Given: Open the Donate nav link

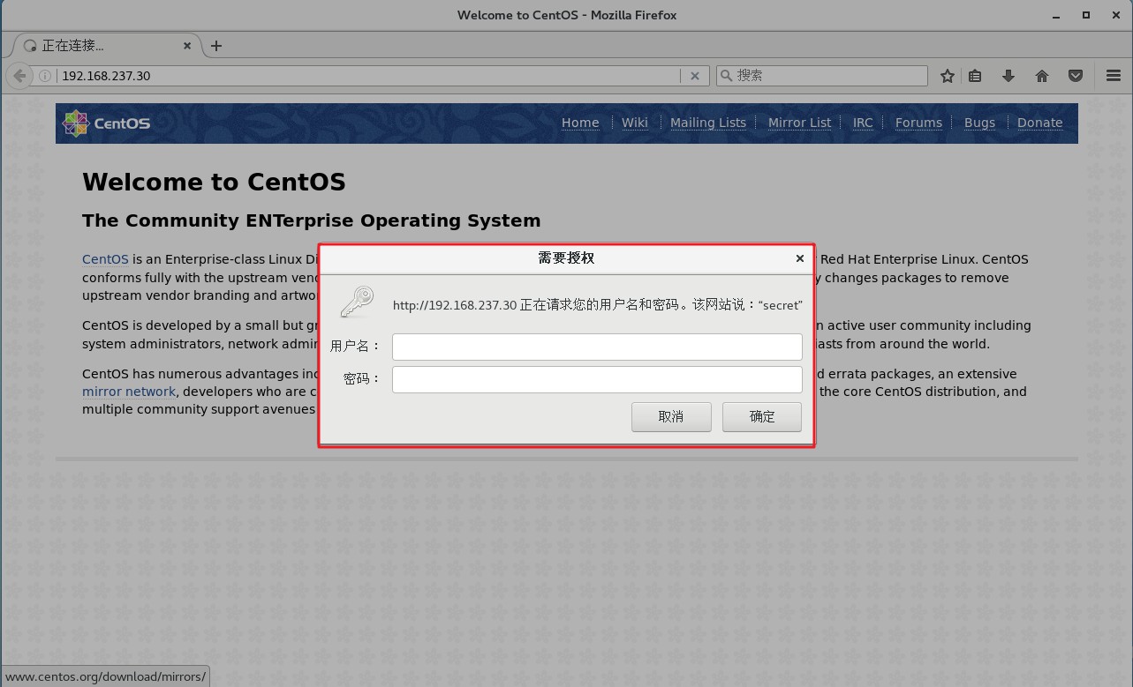Looking at the screenshot, I should coord(1039,123).
